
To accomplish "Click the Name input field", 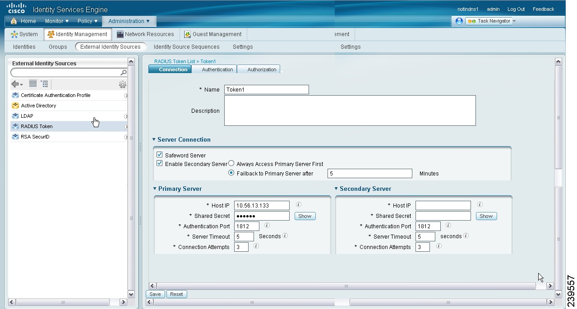I will coord(267,90).
